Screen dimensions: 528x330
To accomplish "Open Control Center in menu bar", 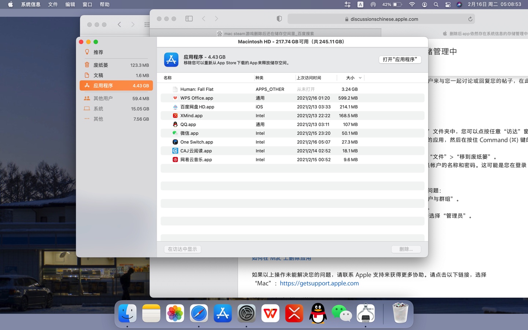I will pos(448,4).
